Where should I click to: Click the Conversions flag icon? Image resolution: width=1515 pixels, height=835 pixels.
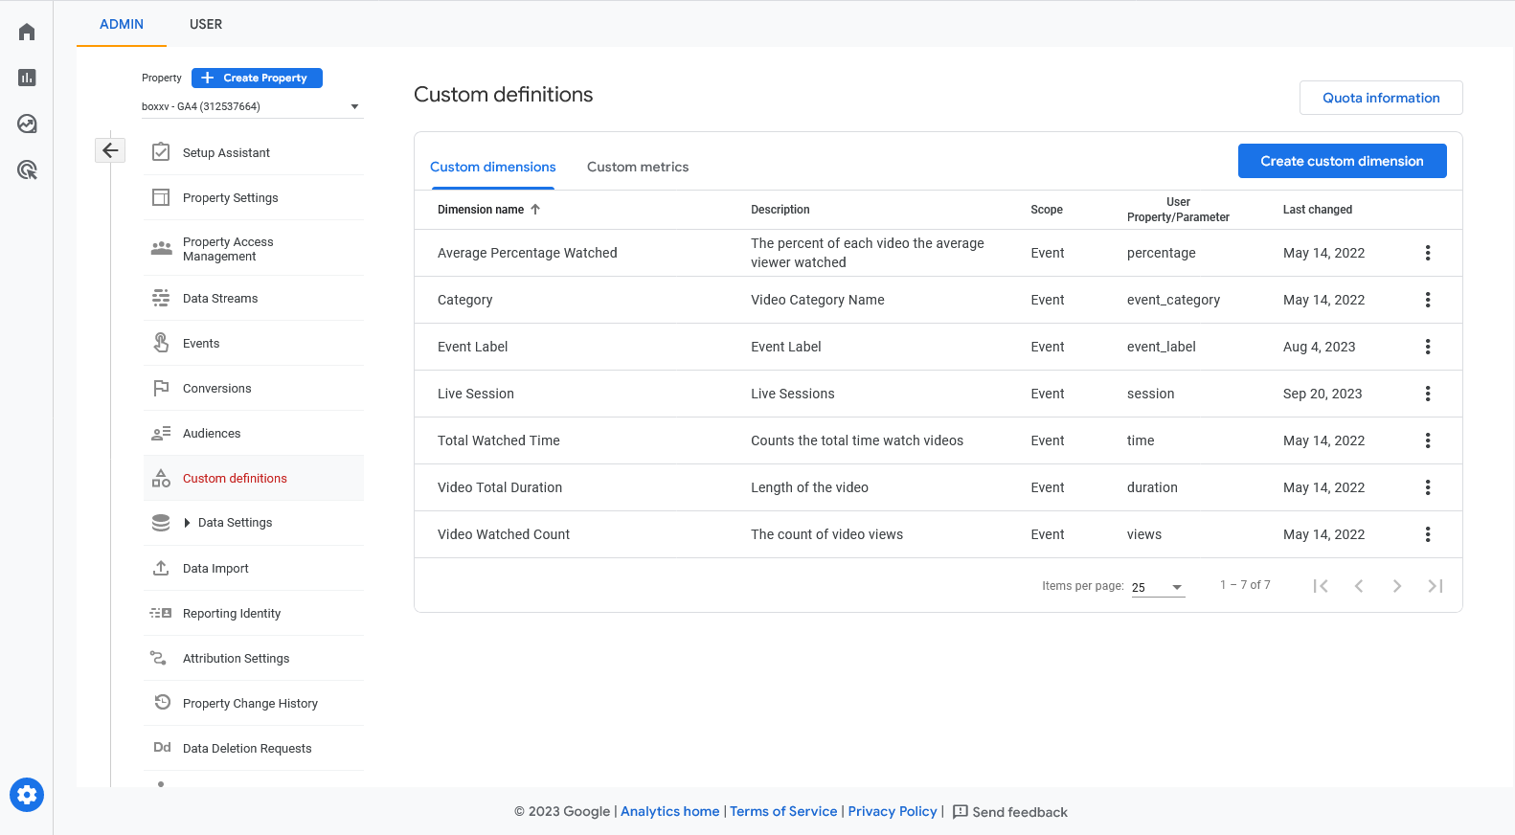161,388
